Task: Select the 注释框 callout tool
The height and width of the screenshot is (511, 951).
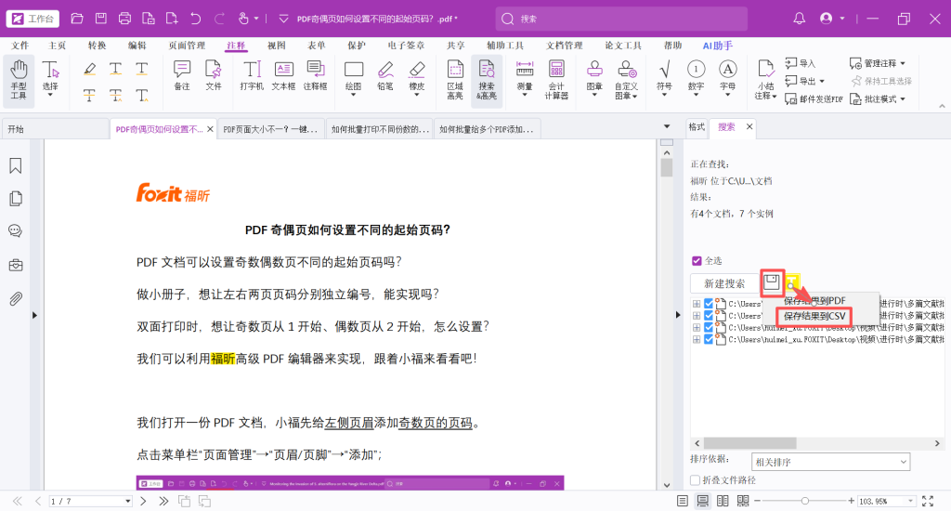Action: (x=316, y=76)
